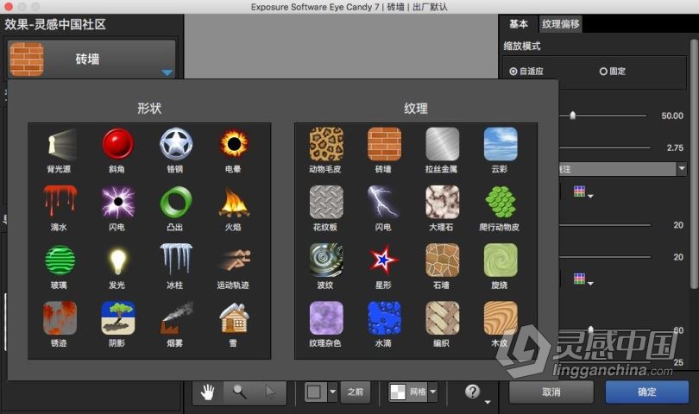Viewport: 699px width, 414px height.
Task: Choose 闪电 in the 形状 group
Action: tap(117, 203)
